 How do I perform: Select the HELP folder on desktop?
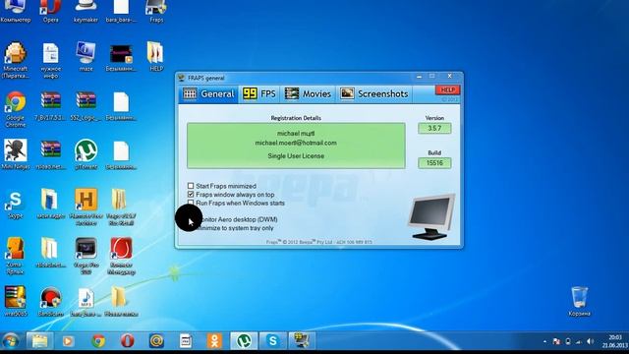(156, 57)
